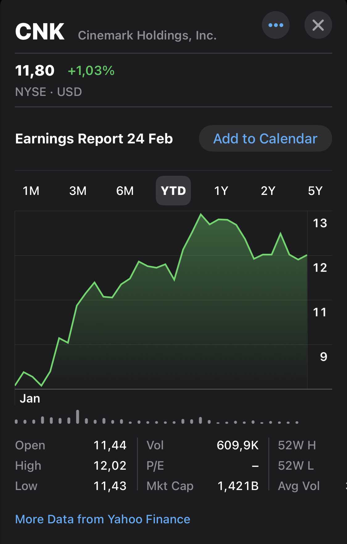Tap the NYSE · USD exchange label
Screen dimensions: 347x544
coord(48,92)
